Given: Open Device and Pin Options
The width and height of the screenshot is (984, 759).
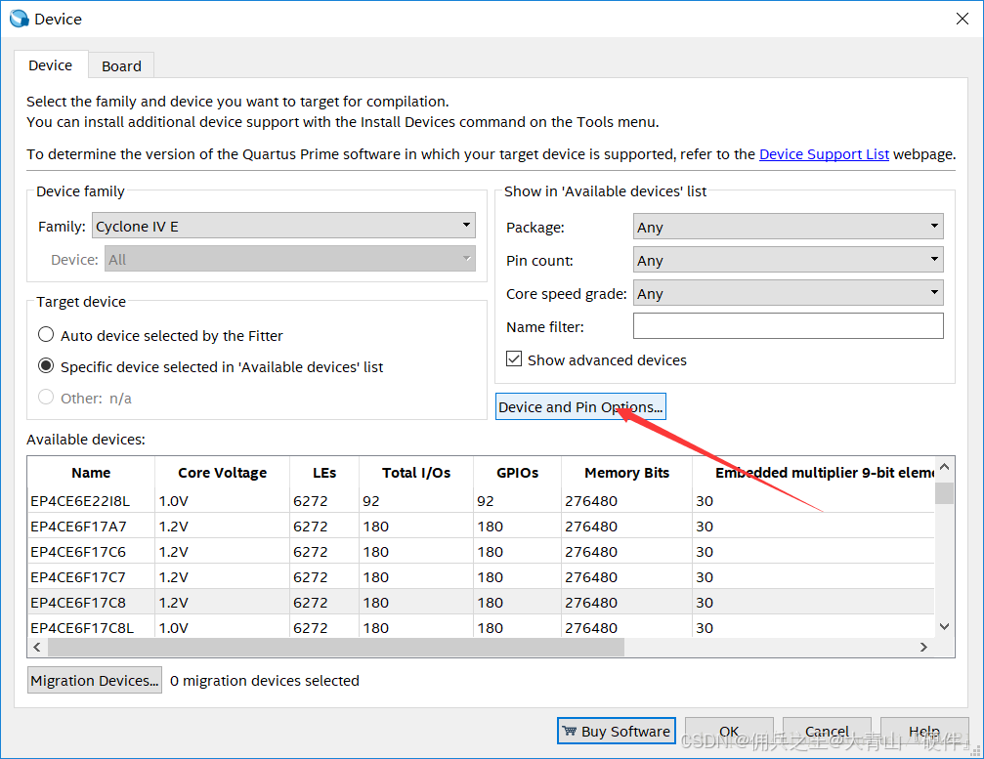Looking at the screenshot, I should click(x=580, y=406).
